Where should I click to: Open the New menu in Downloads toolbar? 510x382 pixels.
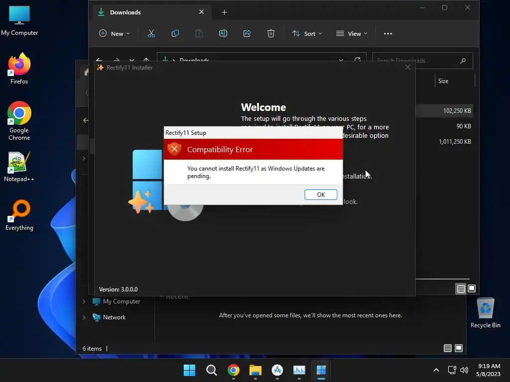point(114,33)
